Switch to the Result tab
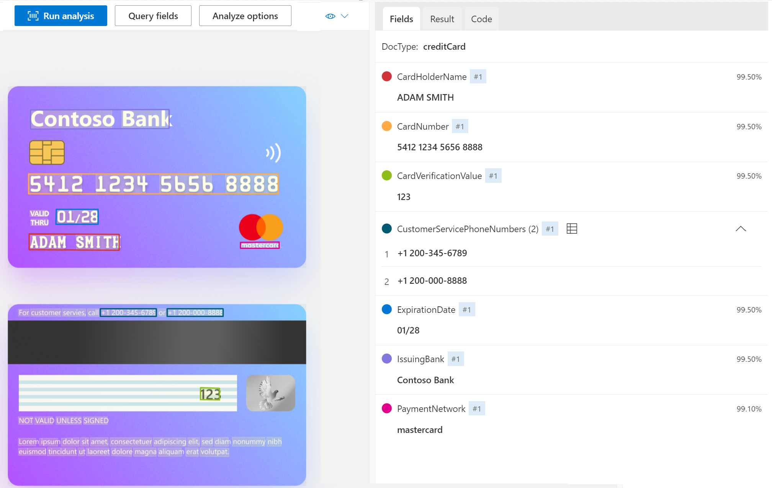772x488 pixels. (443, 18)
